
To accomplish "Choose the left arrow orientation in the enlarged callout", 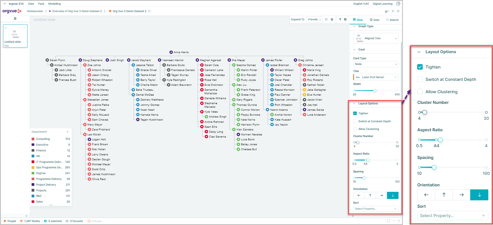I will pos(426,195).
